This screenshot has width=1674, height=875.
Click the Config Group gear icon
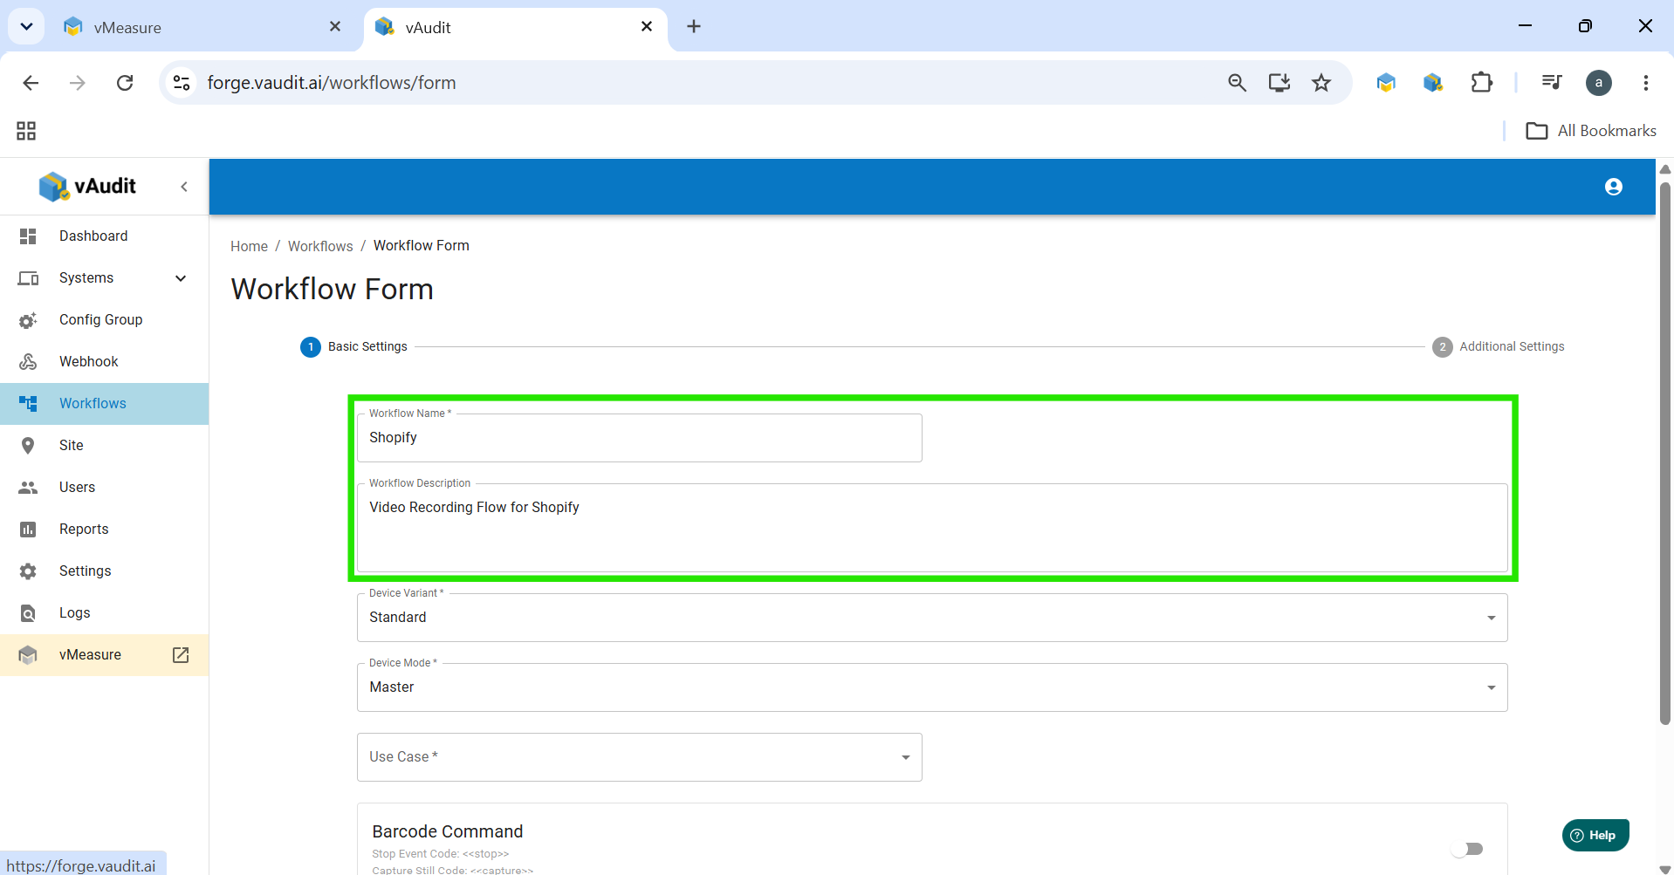point(28,320)
